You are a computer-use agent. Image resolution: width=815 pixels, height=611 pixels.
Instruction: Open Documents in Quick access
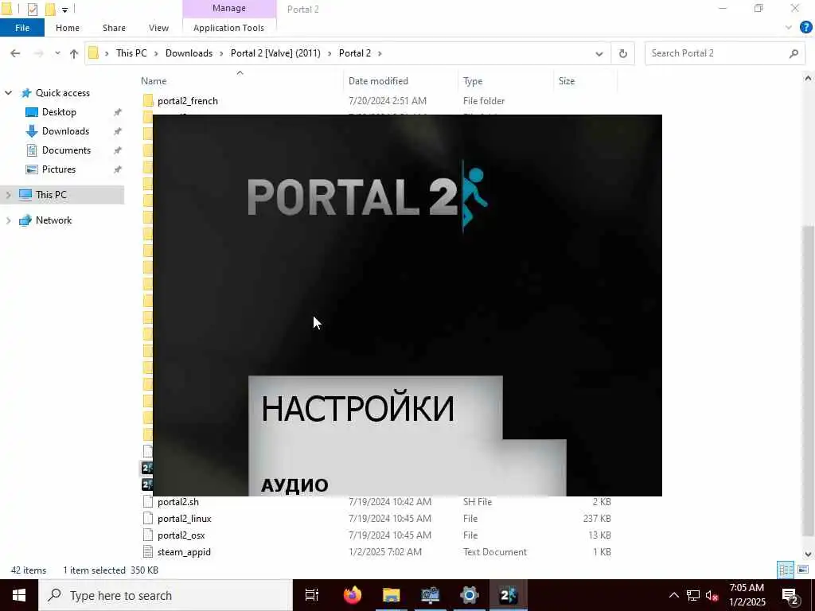[x=66, y=150]
